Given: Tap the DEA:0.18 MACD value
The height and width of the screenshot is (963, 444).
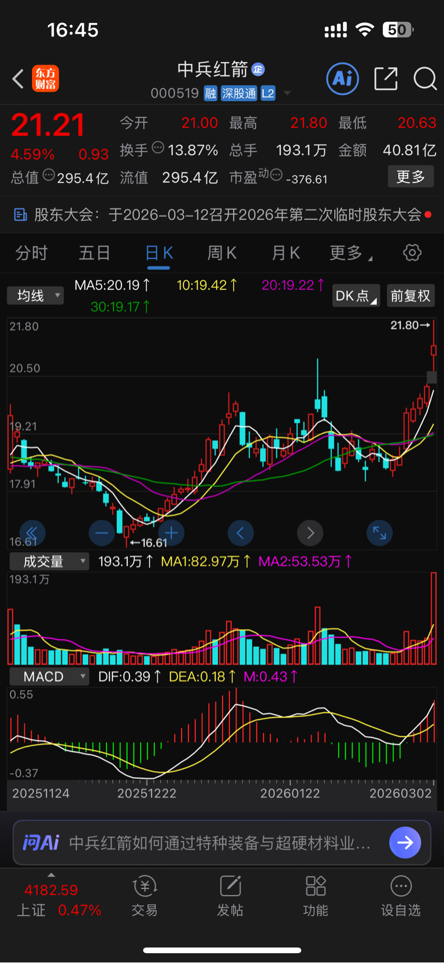Looking at the screenshot, I should coord(202,676).
